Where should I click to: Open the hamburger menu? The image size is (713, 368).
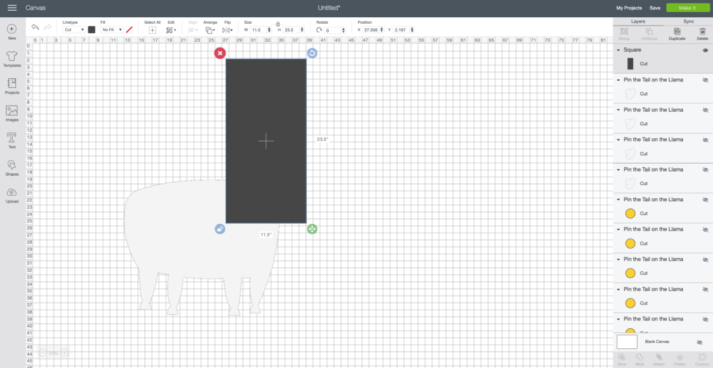(11, 8)
